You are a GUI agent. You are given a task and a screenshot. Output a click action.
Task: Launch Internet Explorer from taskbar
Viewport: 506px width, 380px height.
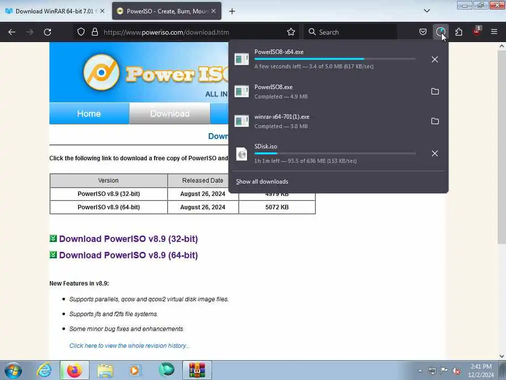point(44,370)
